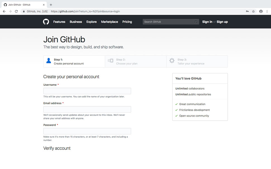Click the Email address label

click(52, 103)
